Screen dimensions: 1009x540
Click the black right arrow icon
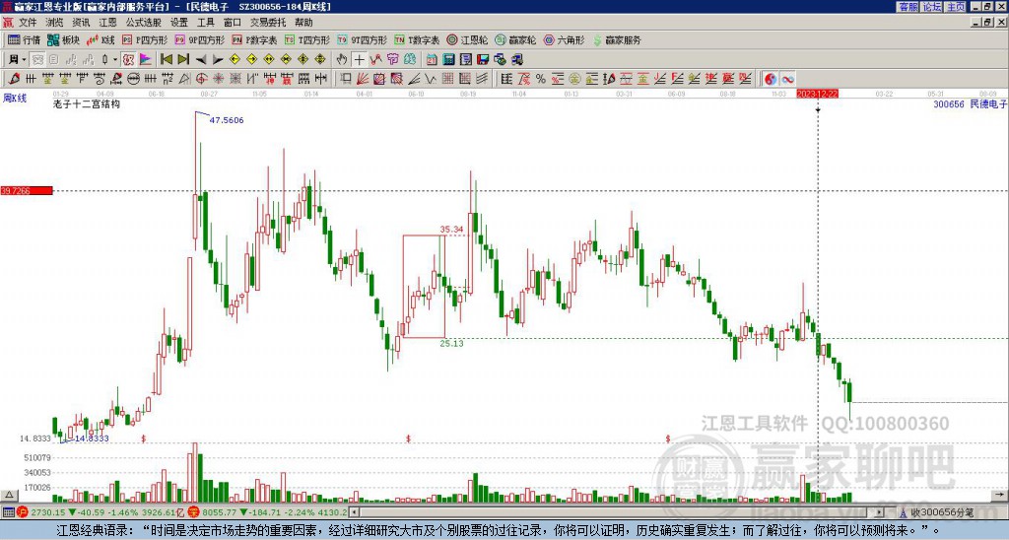[218, 60]
